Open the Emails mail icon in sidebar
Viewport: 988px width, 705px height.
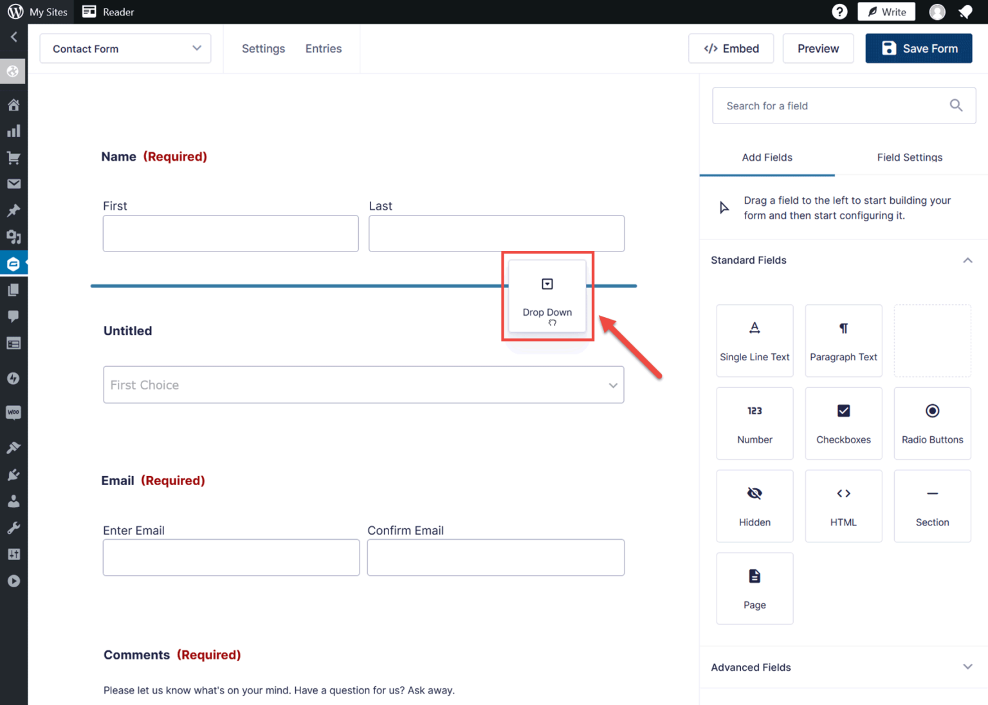[14, 183]
